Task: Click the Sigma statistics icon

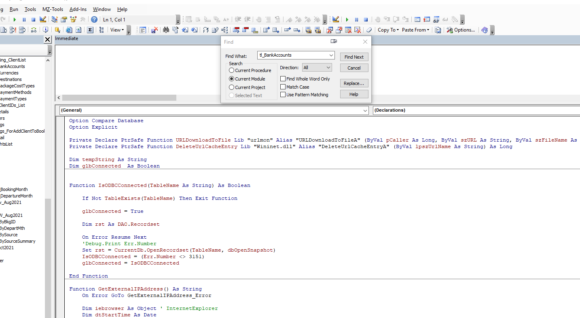Action: [x=90, y=30]
